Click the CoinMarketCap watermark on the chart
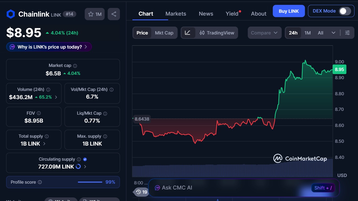Screen dimensions: 358x201 pos(300,159)
